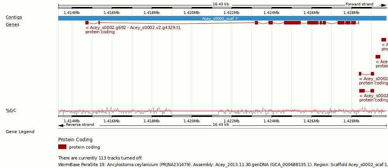Image resolution: width=388 pixels, height=168 pixels.
Task: Click the 1.420Mb mark on top ruler
Action: [x=191, y=13]
